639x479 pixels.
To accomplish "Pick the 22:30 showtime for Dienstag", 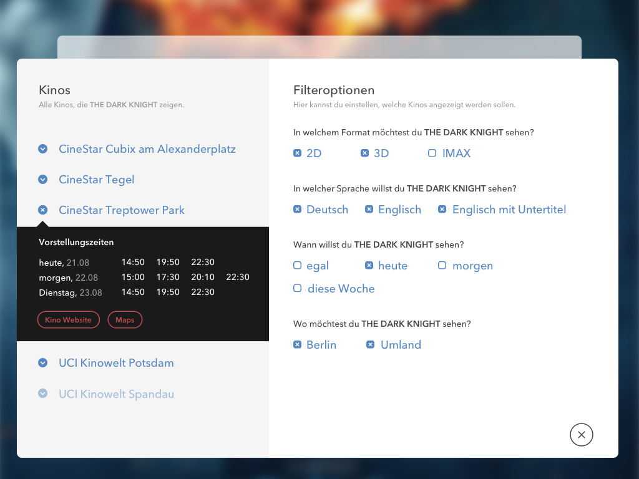I will coord(203,293).
